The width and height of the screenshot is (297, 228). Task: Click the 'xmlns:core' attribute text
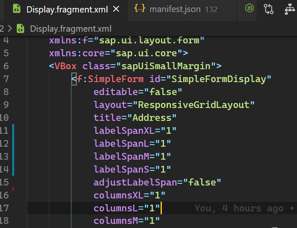77,53
